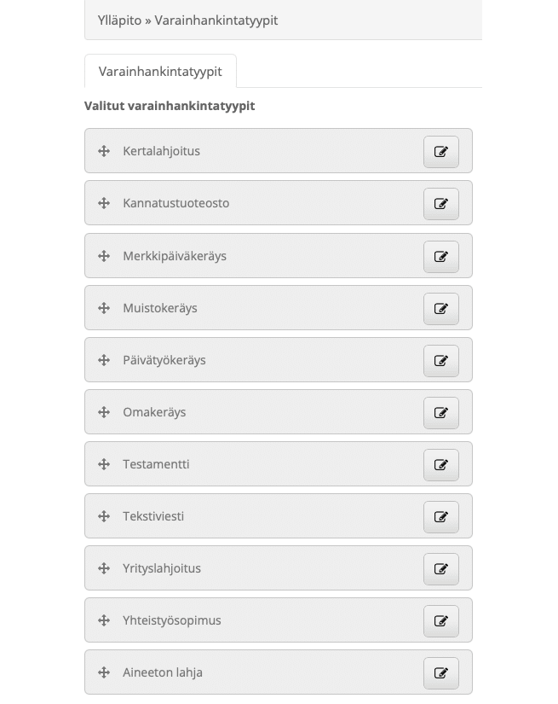
Task: Switch to the Varainhankintatyypit tab
Action: (x=160, y=72)
